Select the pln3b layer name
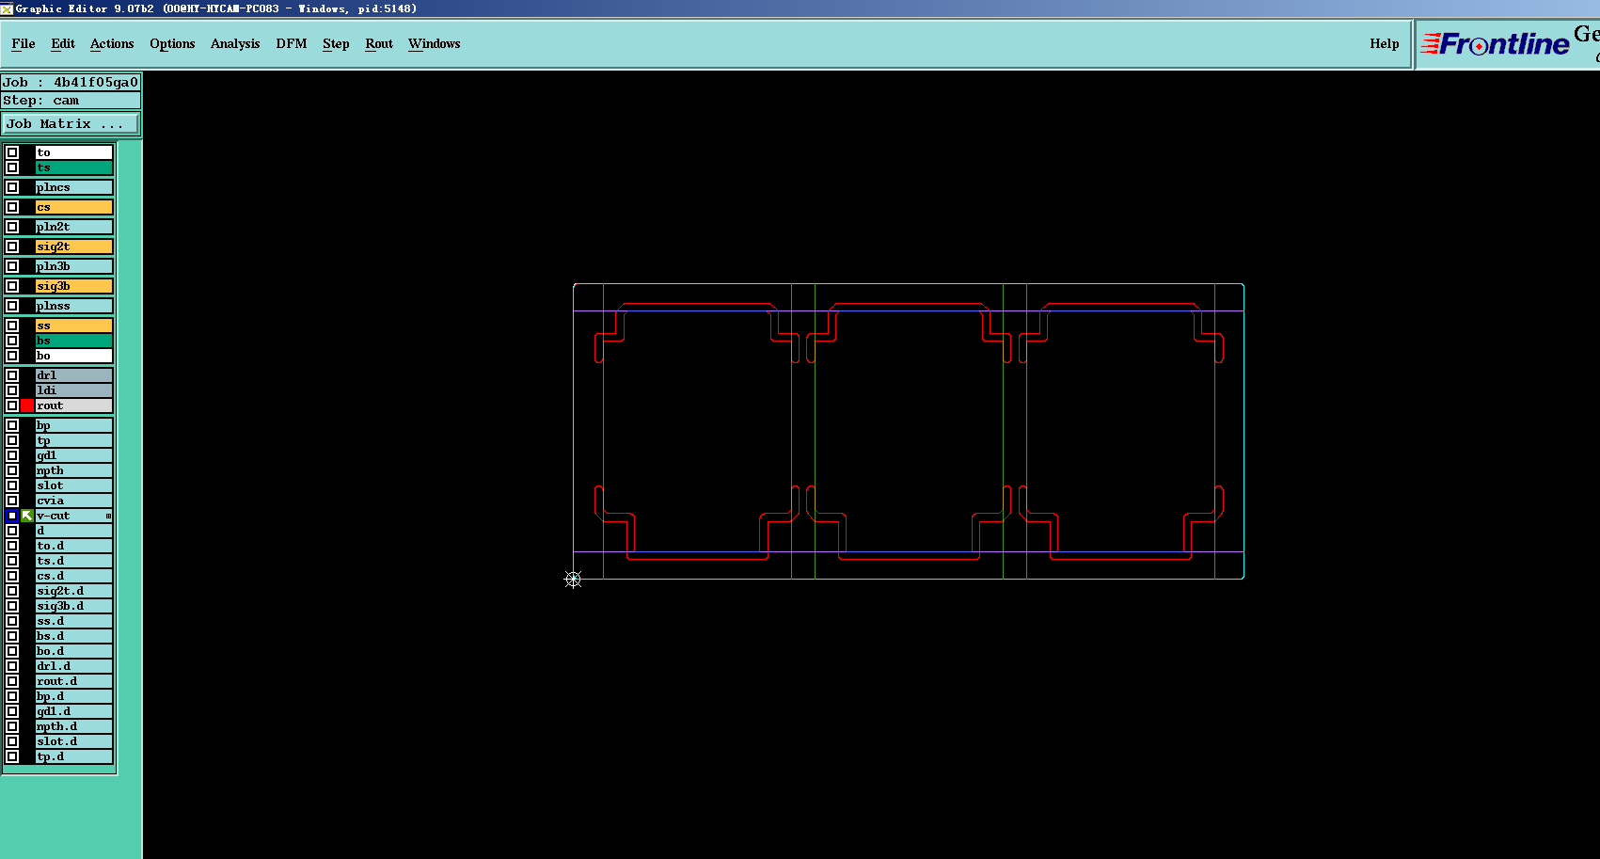This screenshot has width=1600, height=859. (74, 266)
